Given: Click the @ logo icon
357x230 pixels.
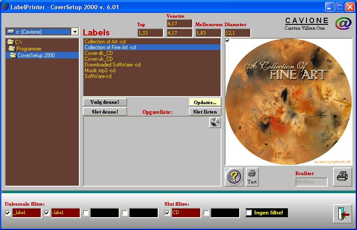Looking at the screenshot, I should point(343,23).
